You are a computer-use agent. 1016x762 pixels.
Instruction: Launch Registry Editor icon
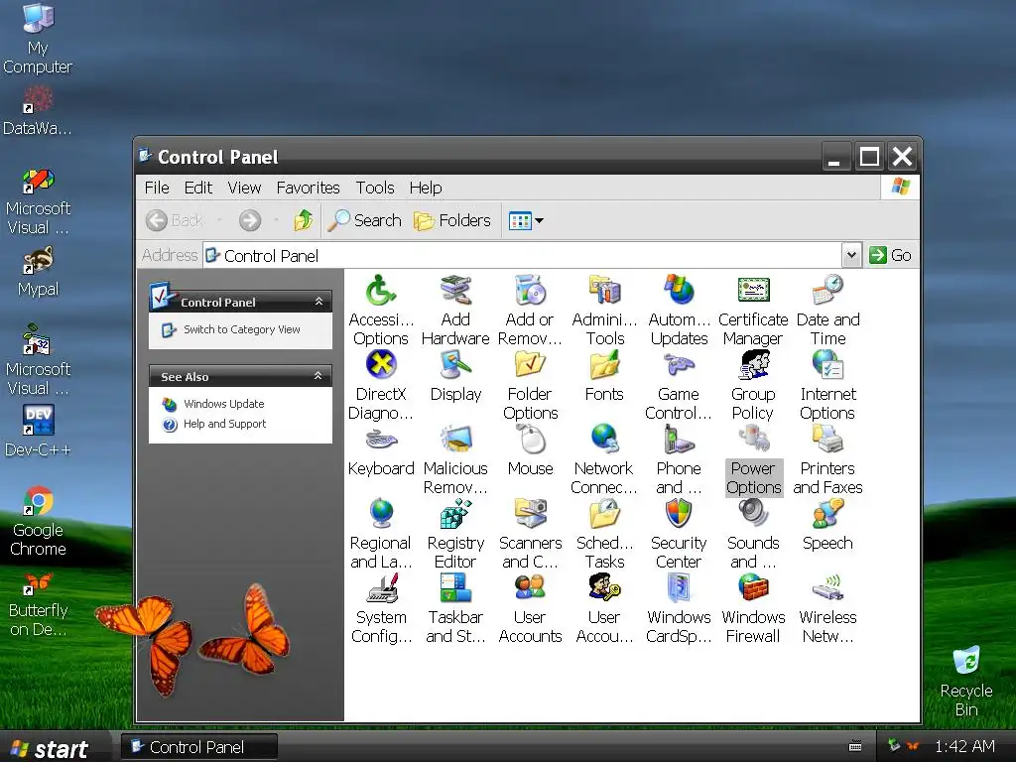coord(455,514)
